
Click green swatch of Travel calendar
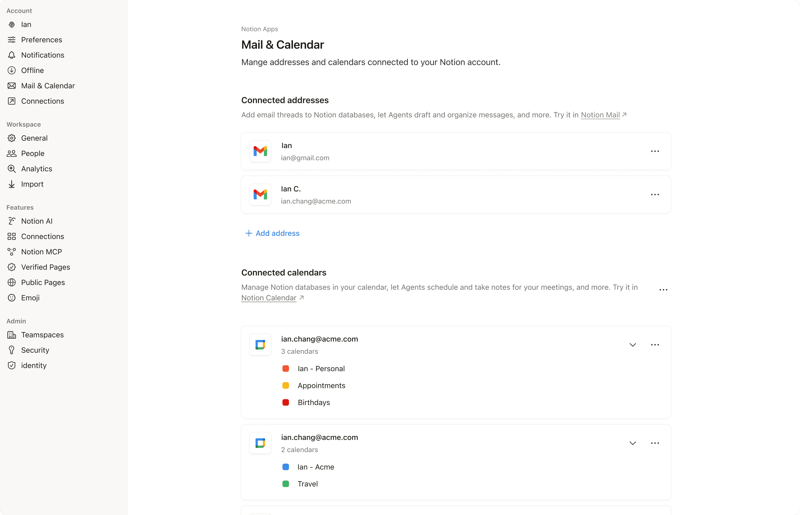click(285, 484)
